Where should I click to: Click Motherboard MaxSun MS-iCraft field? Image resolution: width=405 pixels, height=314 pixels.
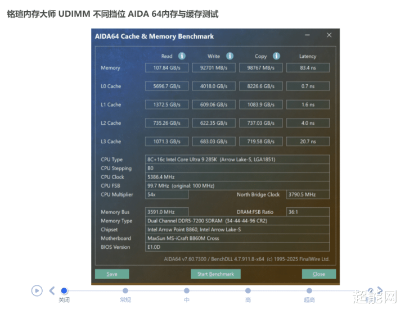237,238
